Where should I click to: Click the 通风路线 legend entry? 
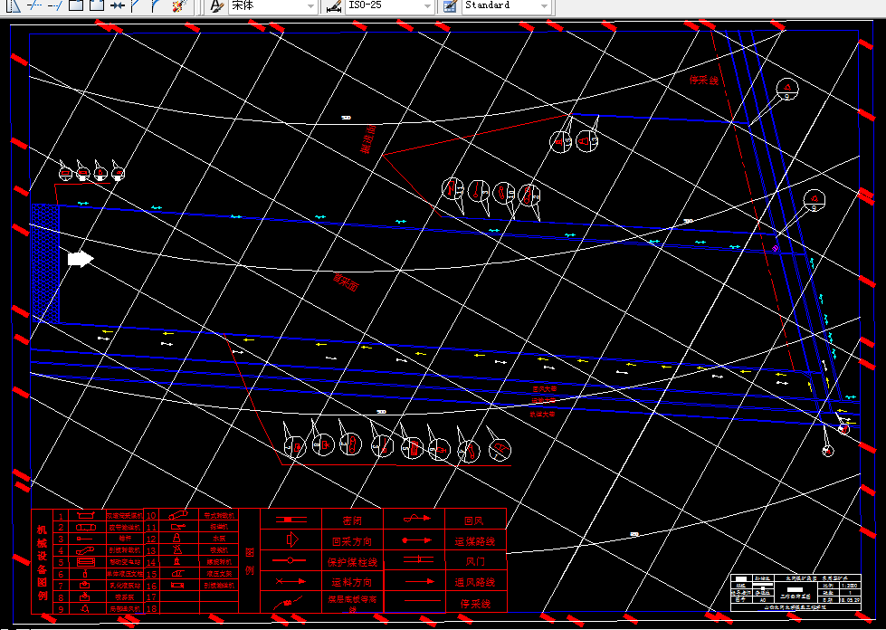(x=474, y=582)
